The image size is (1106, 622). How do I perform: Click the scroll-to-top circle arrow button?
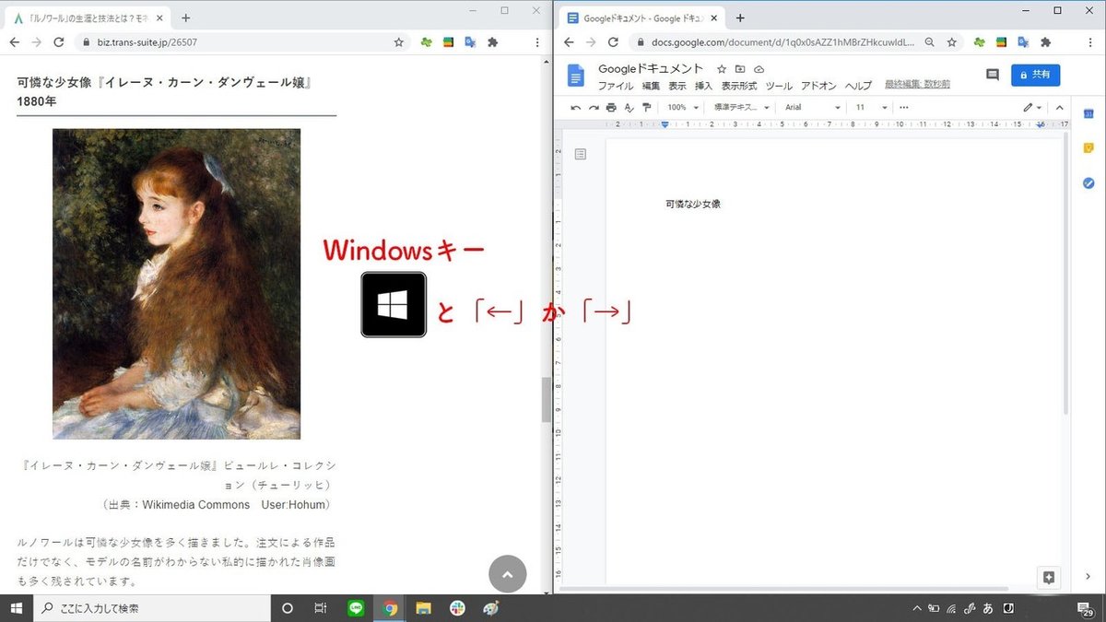[x=508, y=573]
